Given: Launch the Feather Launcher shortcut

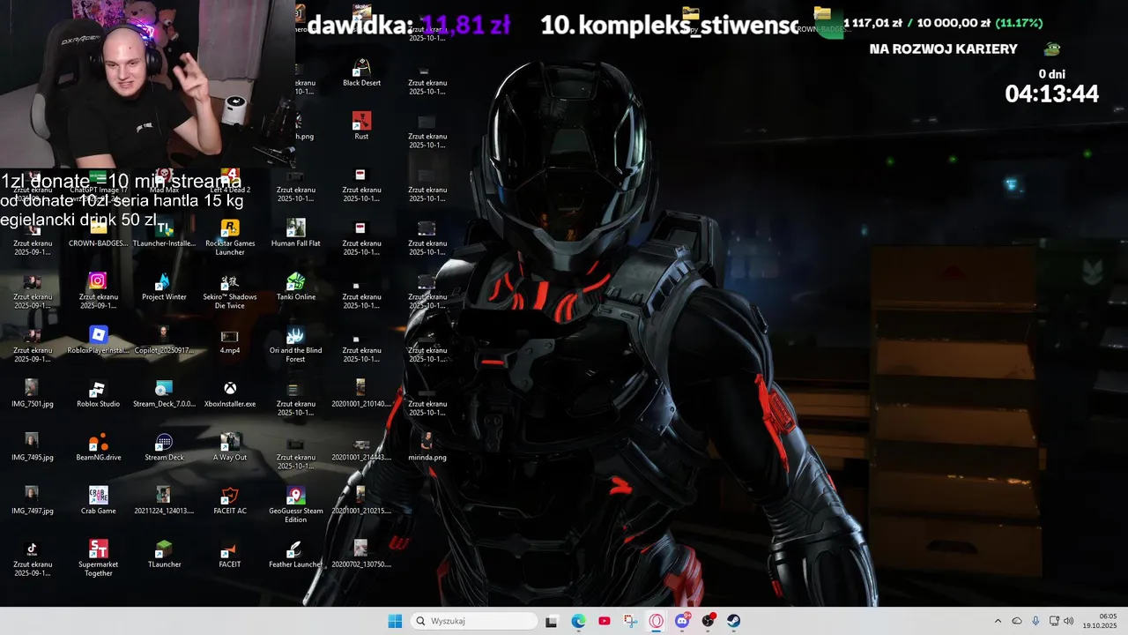Looking at the screenshot, I should tap(296, 556).
